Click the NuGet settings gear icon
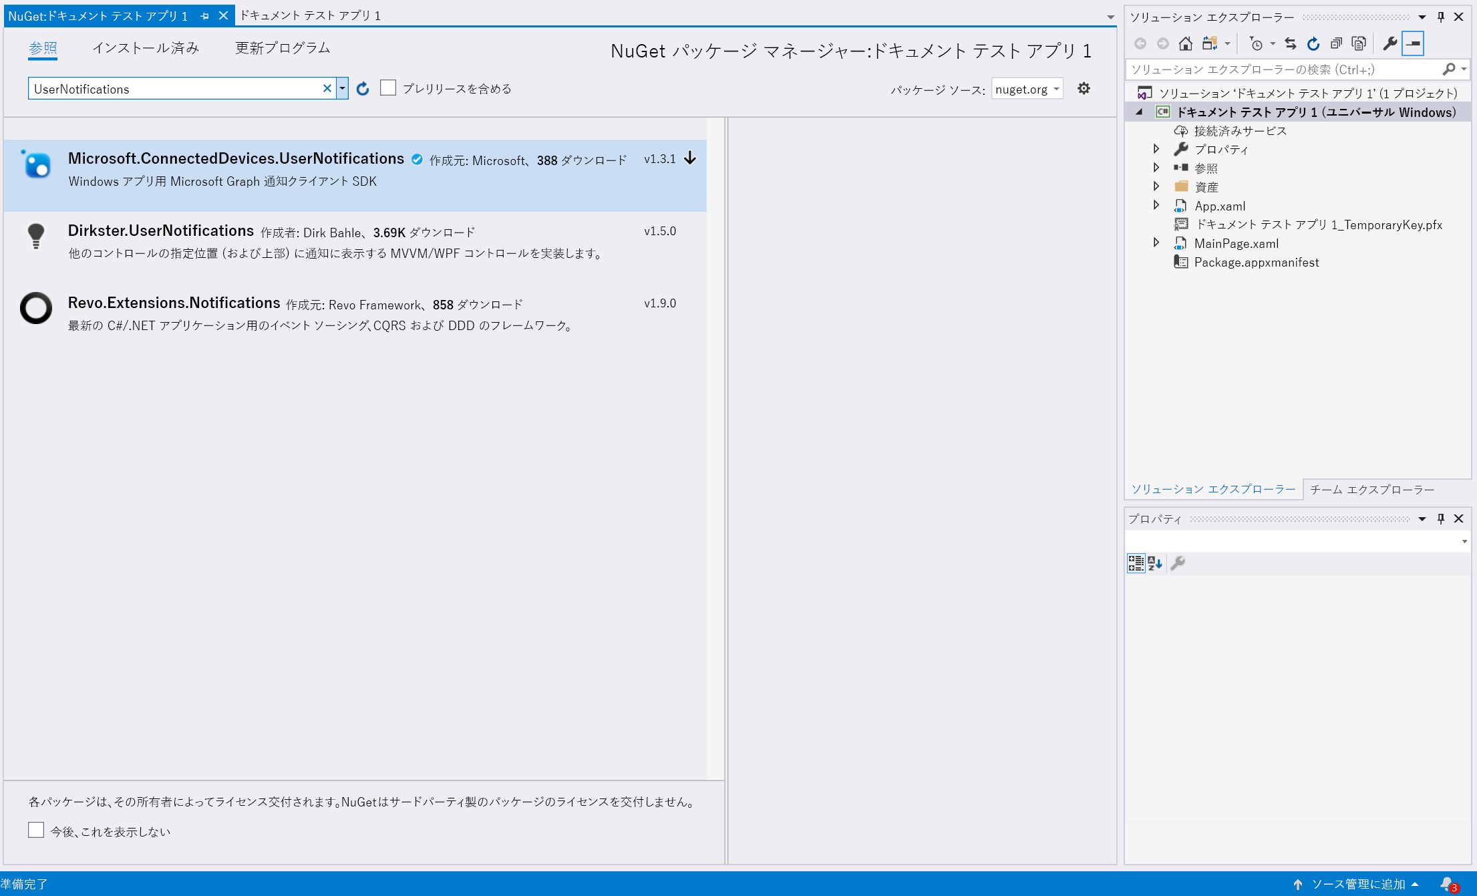The height and width of the screenshot is (896, 1477). click(1084, 88)
